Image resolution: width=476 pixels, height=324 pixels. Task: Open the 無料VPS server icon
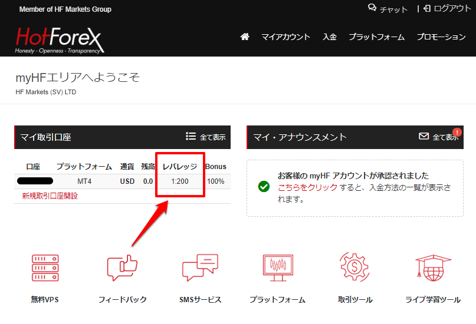click(45, 268)
